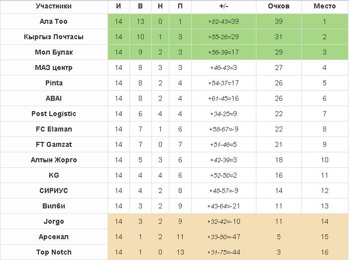Click Ала Тоо's +82-43=39 goal difference cell
This screenshot has width=349, height=260.
click(x=224, y=21)
